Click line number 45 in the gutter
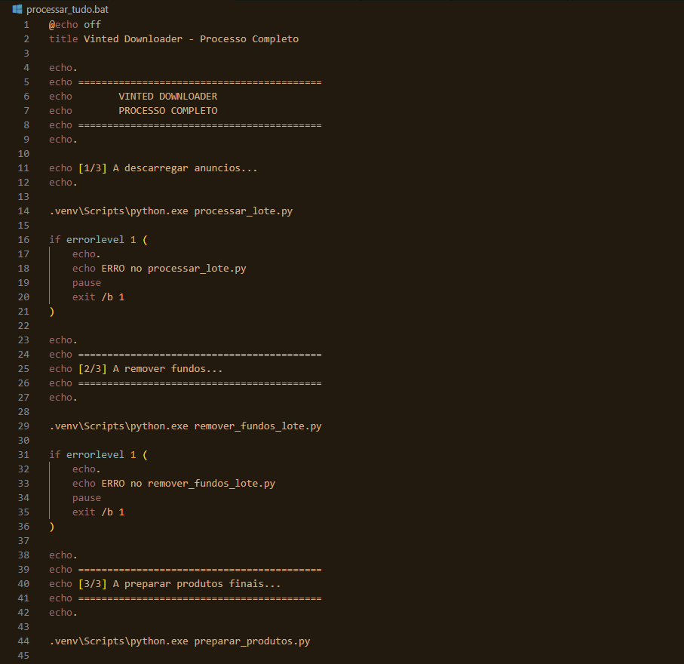The height and width of the screenshot is (664, 684). pos(23,656)
